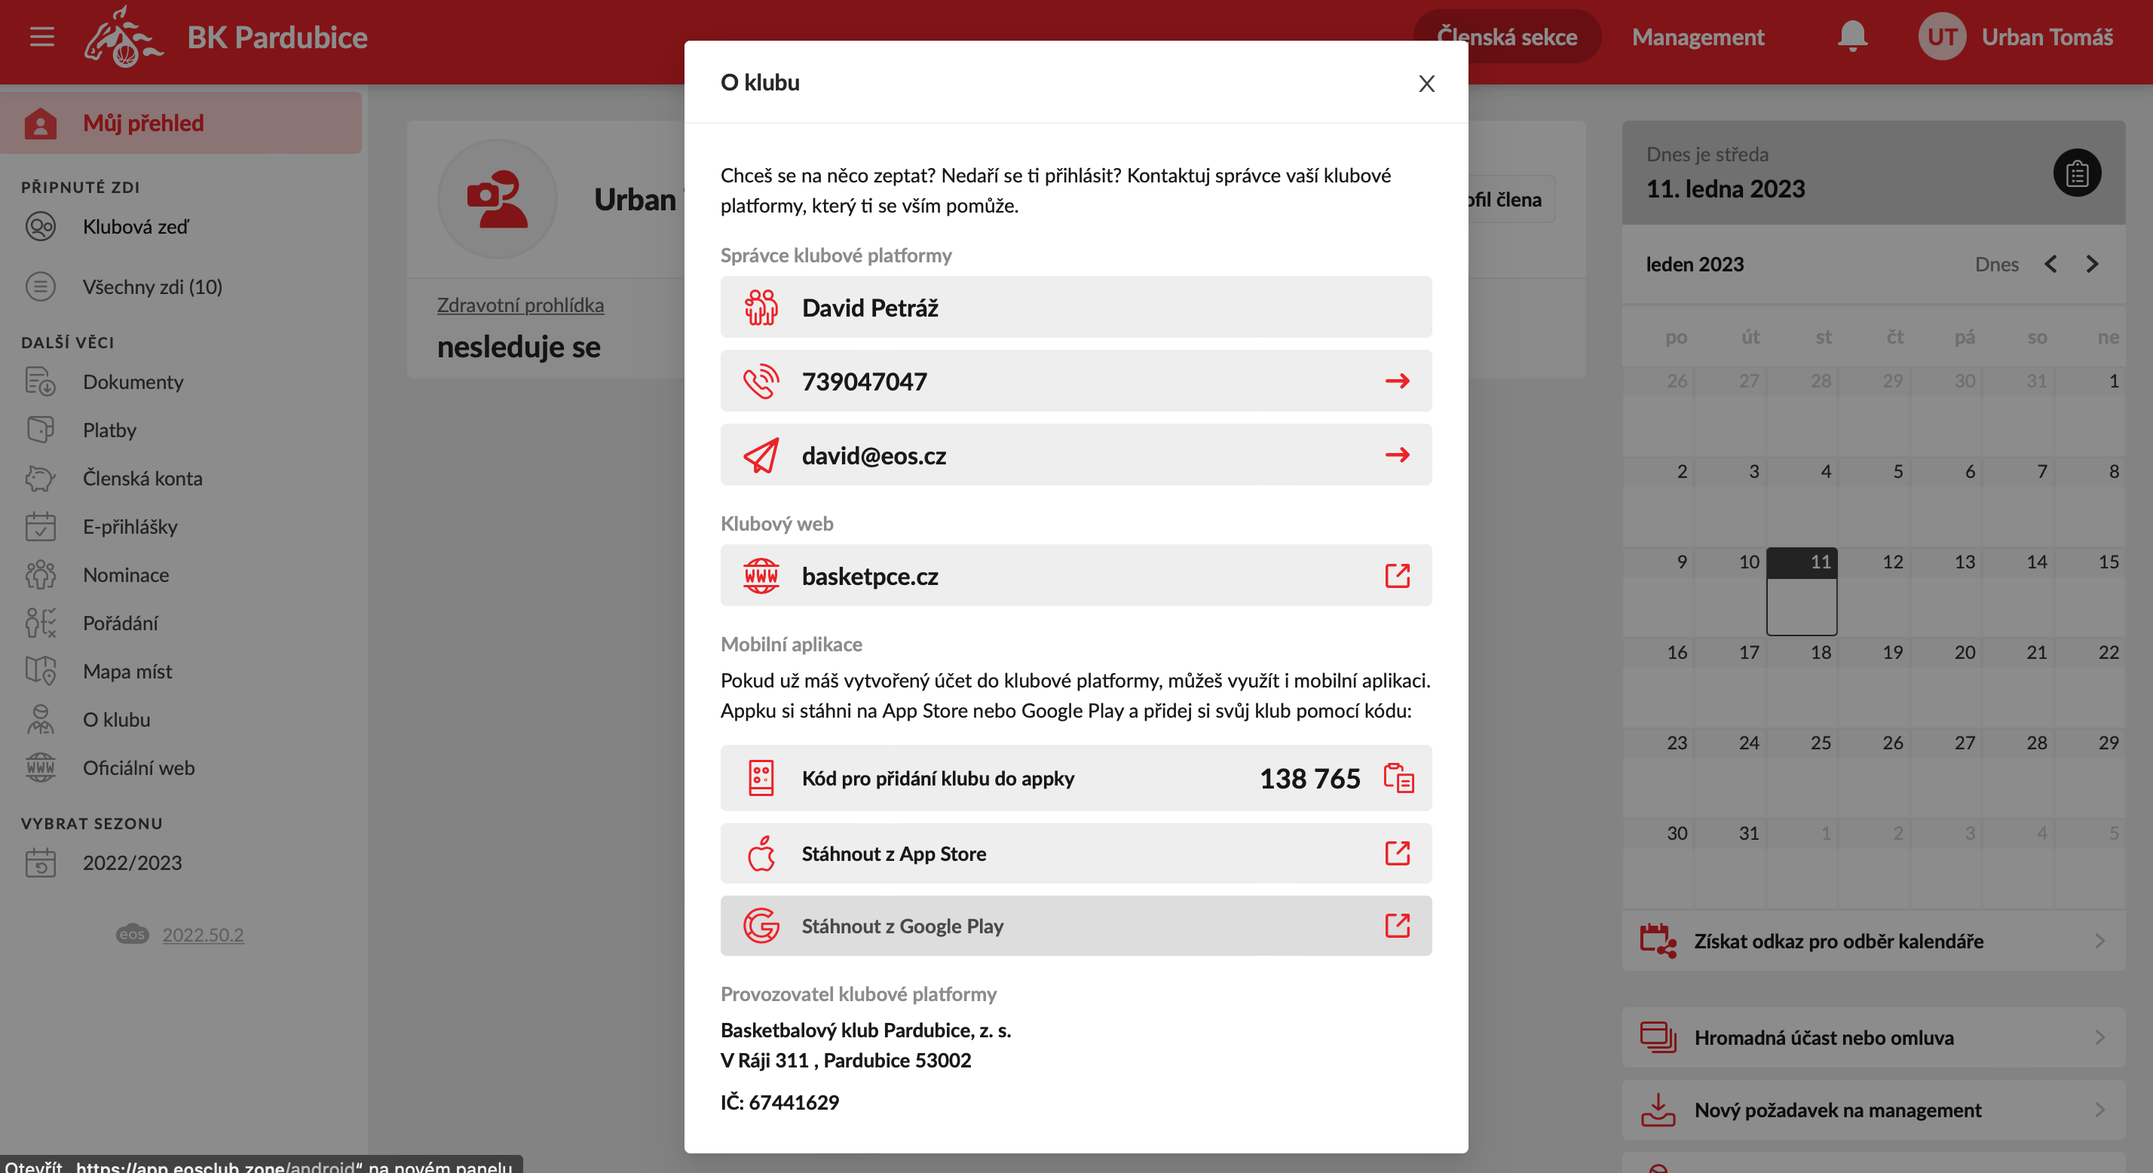Click the Dokumenty sidebar icon

tap(40, 382)
